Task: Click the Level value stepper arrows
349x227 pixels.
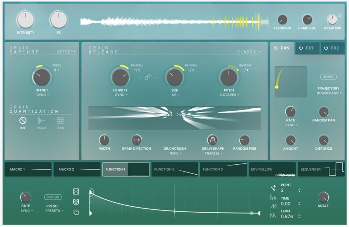Action: [x=299, y=216]
